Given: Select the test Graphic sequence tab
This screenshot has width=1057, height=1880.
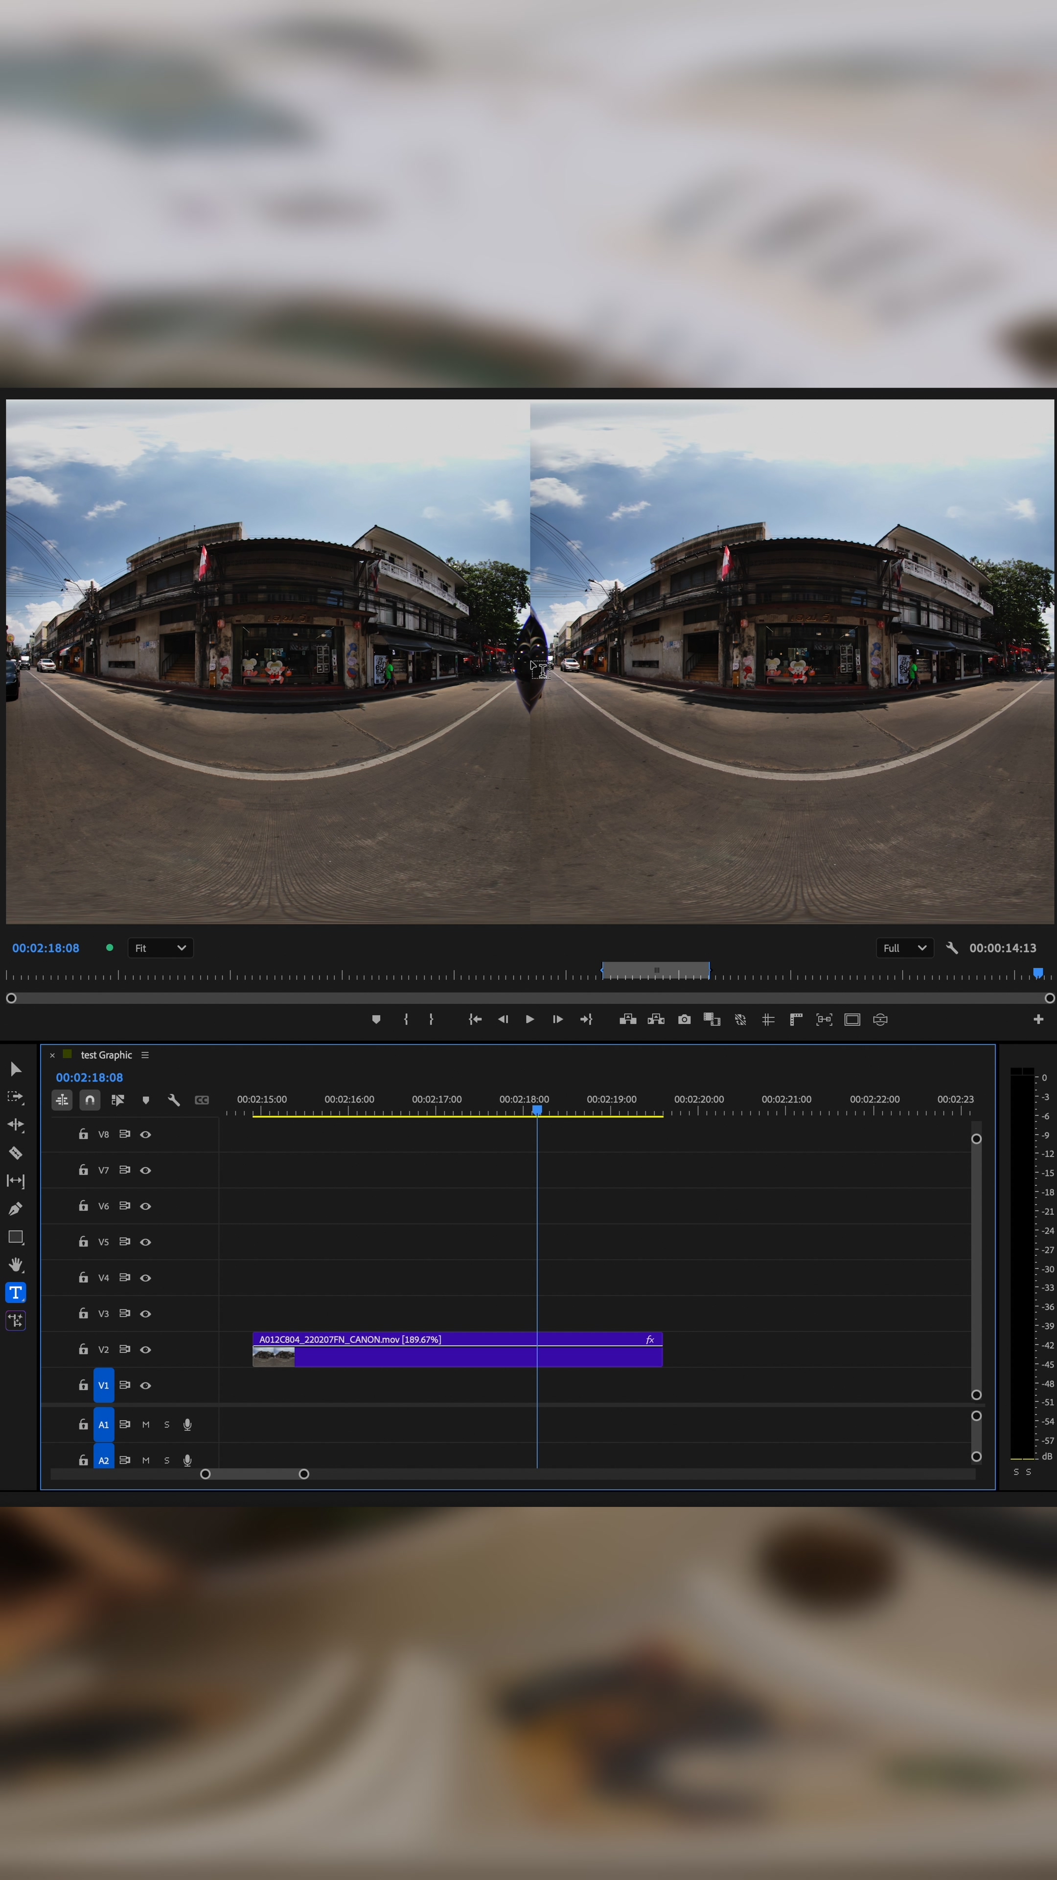Looking at the screenshot, I should (x=106, y=1056).
